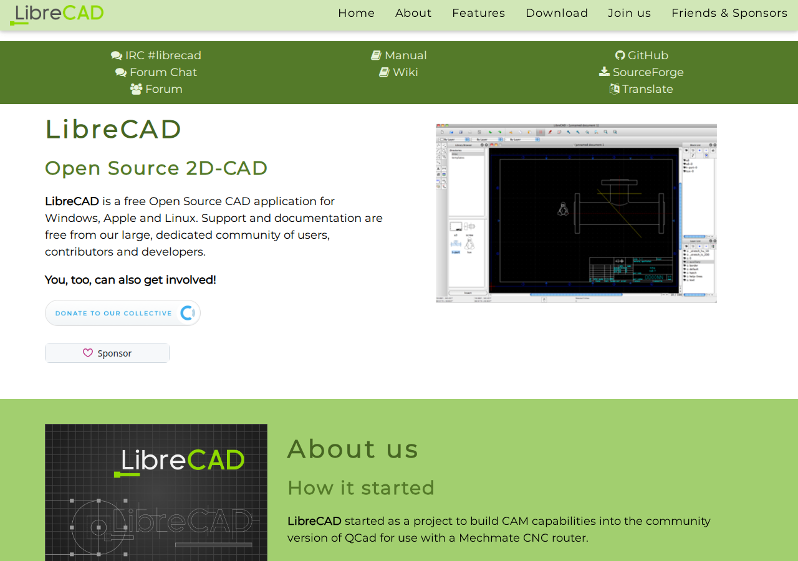
Task: Click Donate to Our Collective button
Action: pyautogui.click(x=123, y=313)
